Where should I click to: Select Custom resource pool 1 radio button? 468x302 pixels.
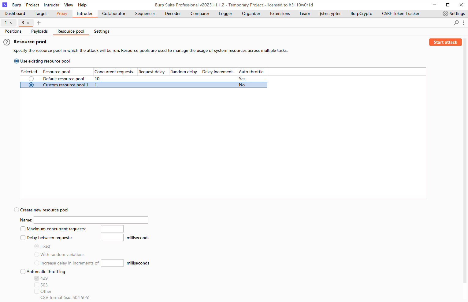pyautogui.click(x=31, y=85)
